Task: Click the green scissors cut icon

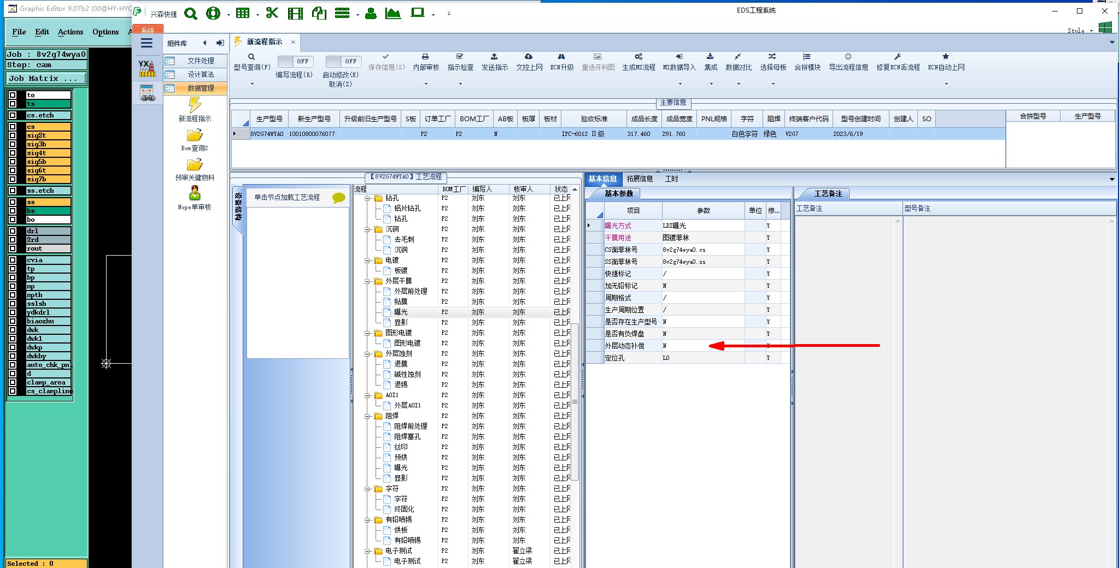Action: pyautogui.click(x=272, y=13)
